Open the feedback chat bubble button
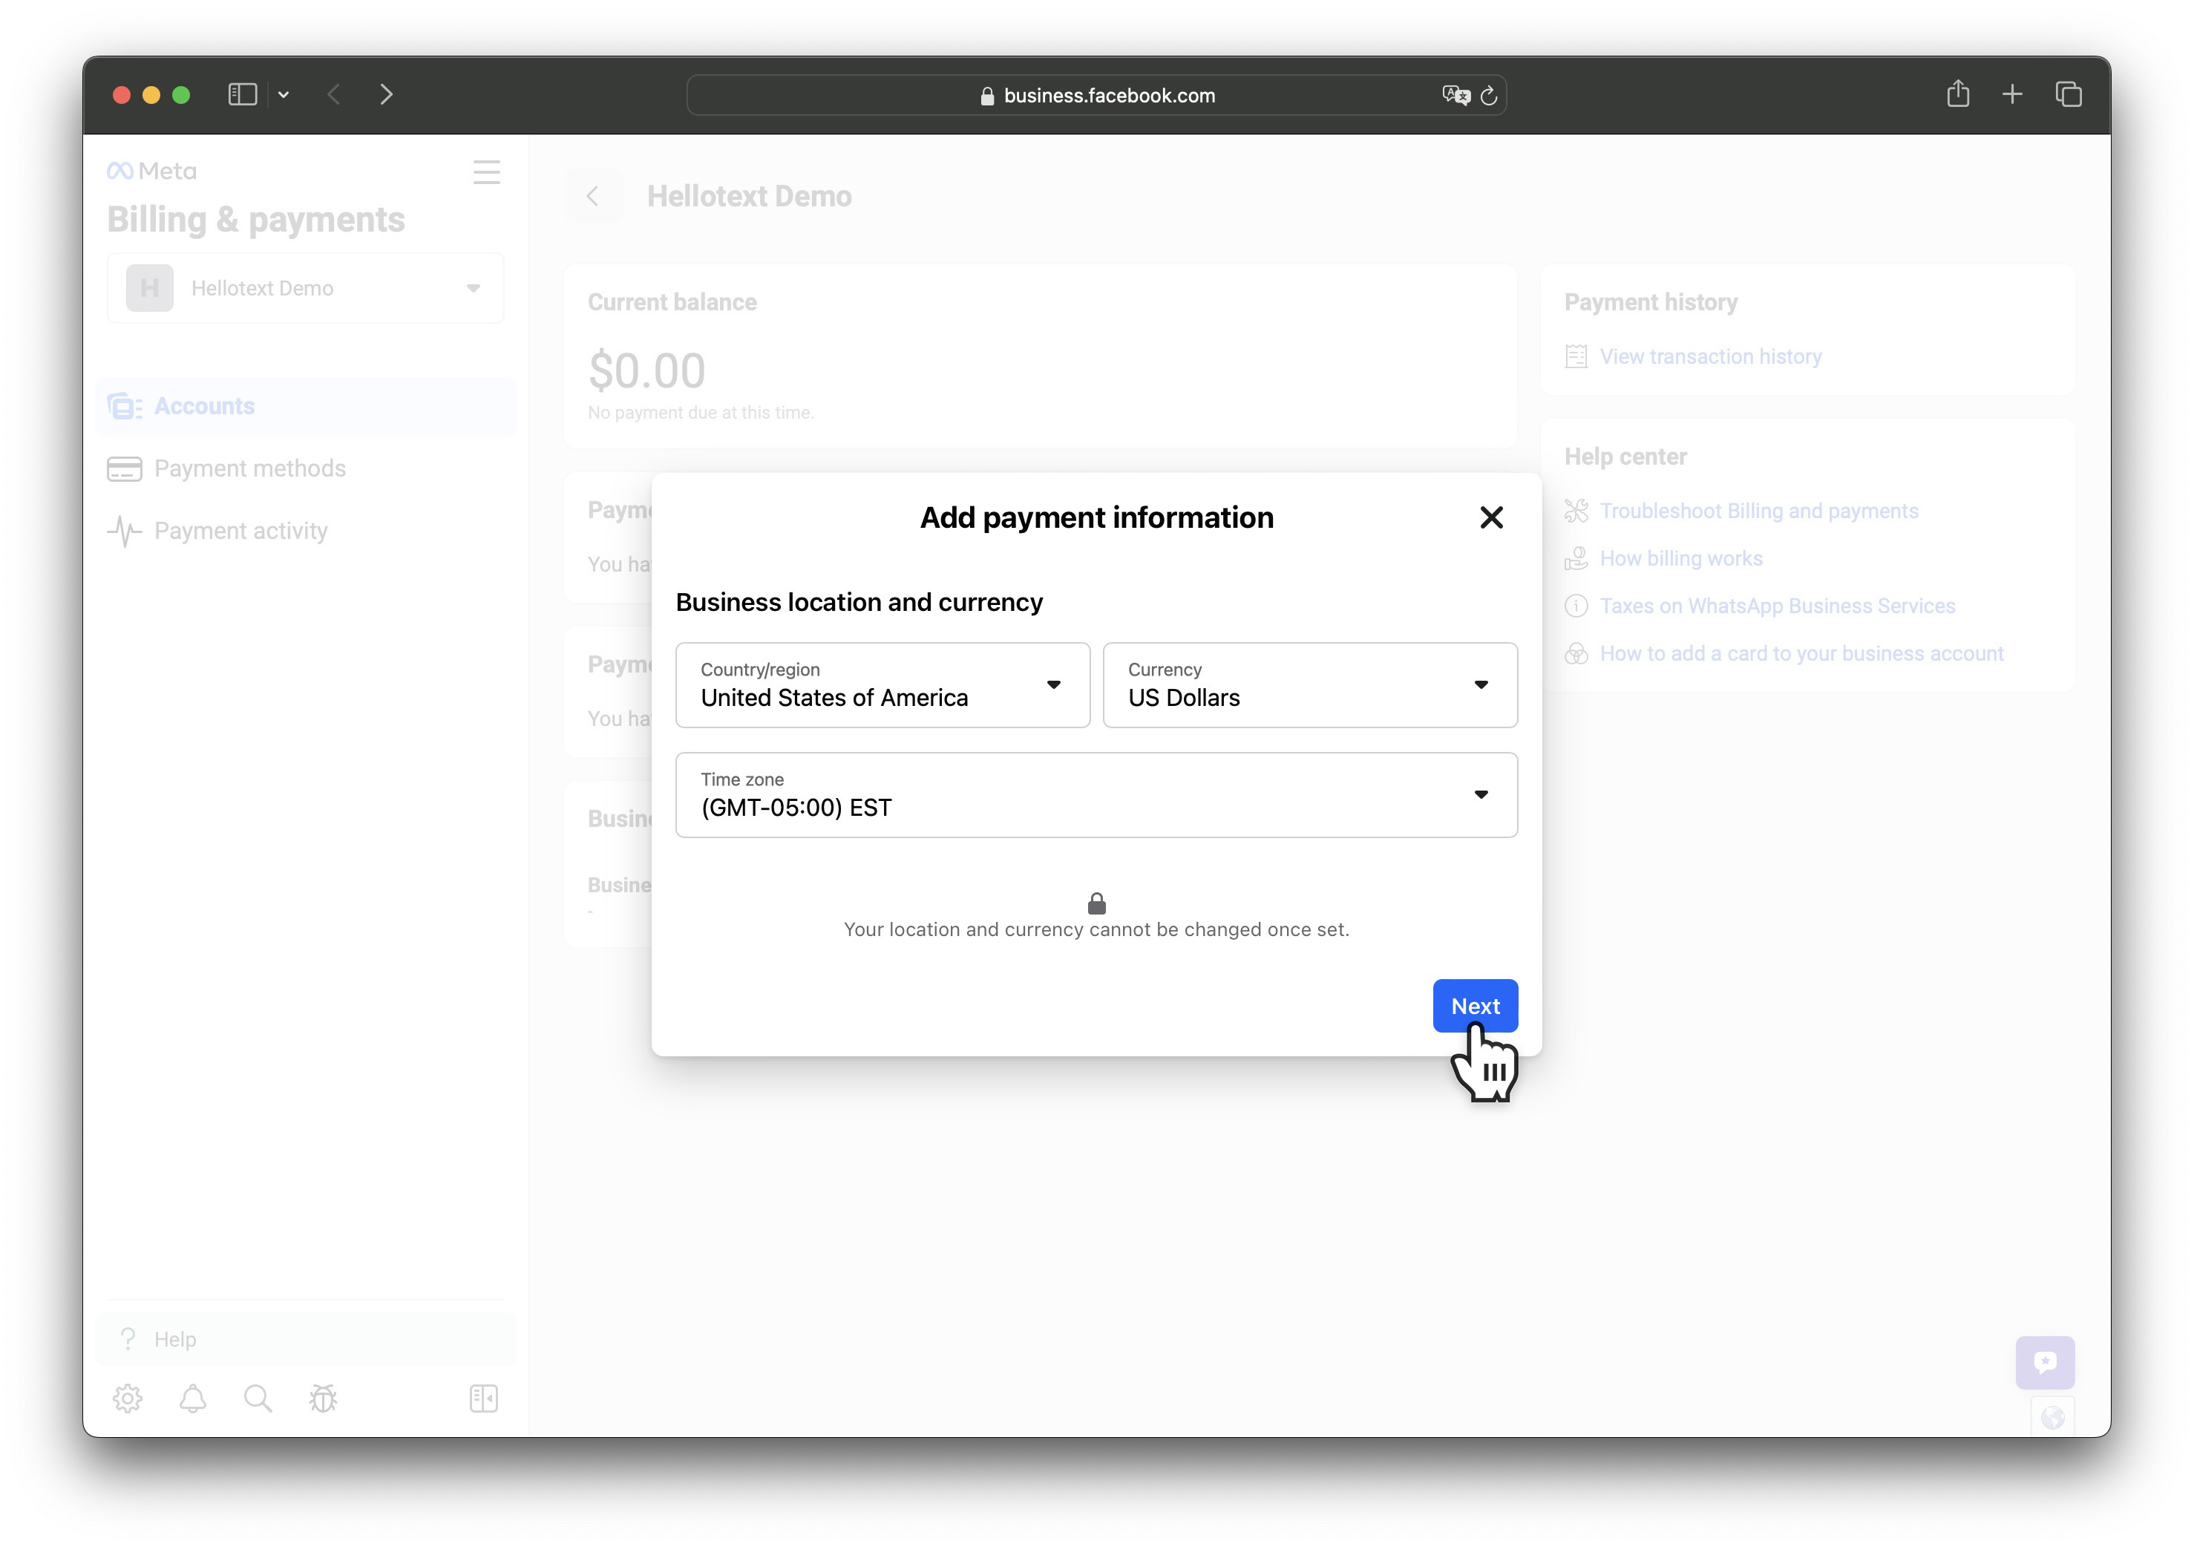Viewport: 2194px width, 1547px height. (x=2045, y=1361)
